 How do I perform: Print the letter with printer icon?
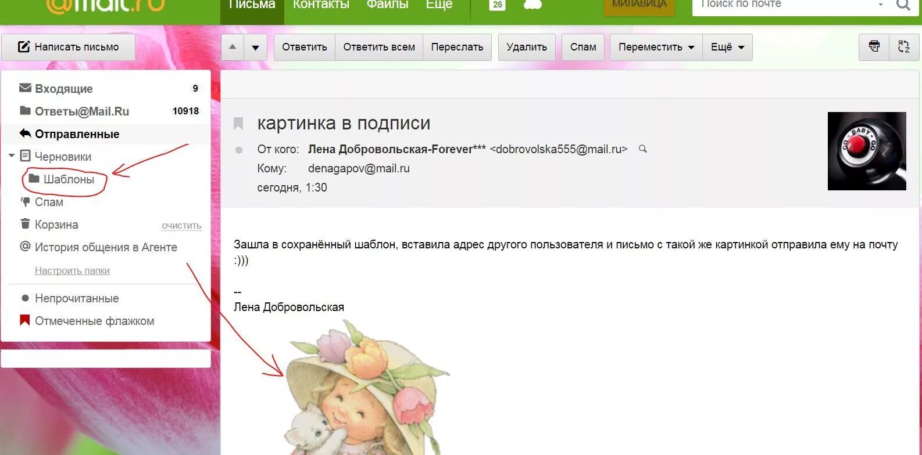(874, 47)
